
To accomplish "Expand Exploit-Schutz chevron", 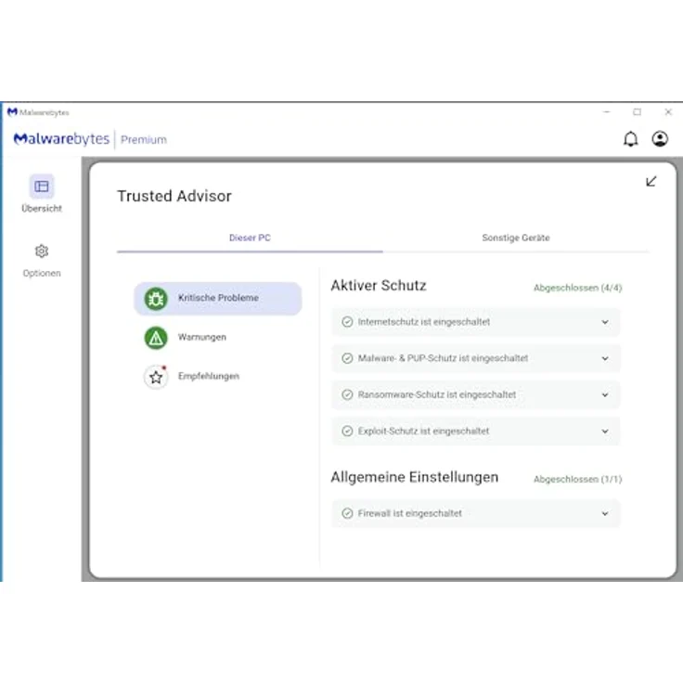I will pyautogui.click(x=605, y=431).
